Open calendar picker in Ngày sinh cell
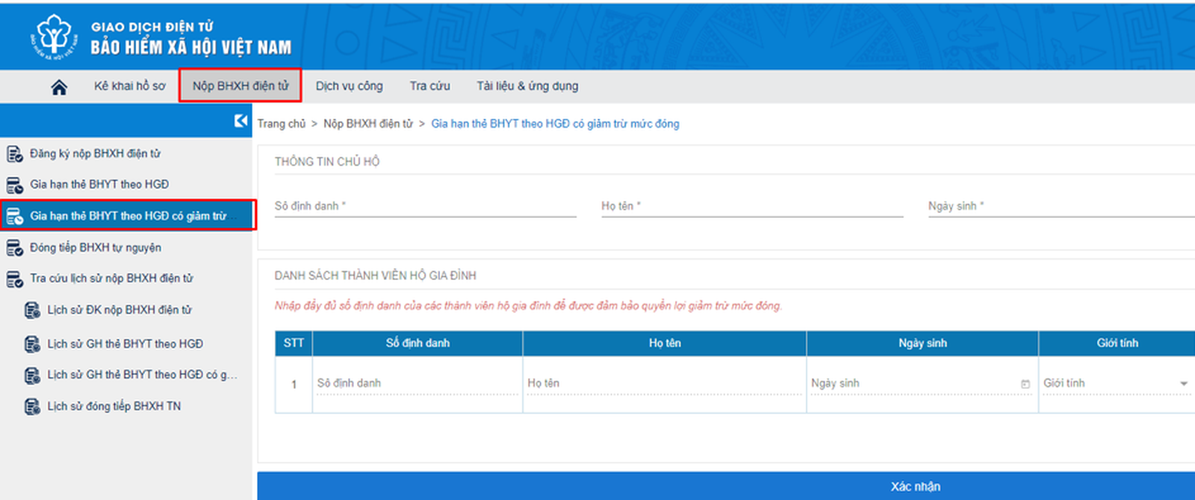The height and width of the screenshot is (500, 1195). [x=1025, y=384]
